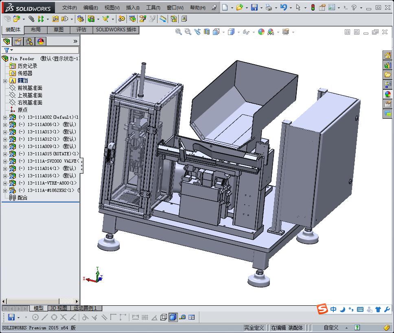Click the Zoom to Fit magnifier icon

click(x=178, y=32)
